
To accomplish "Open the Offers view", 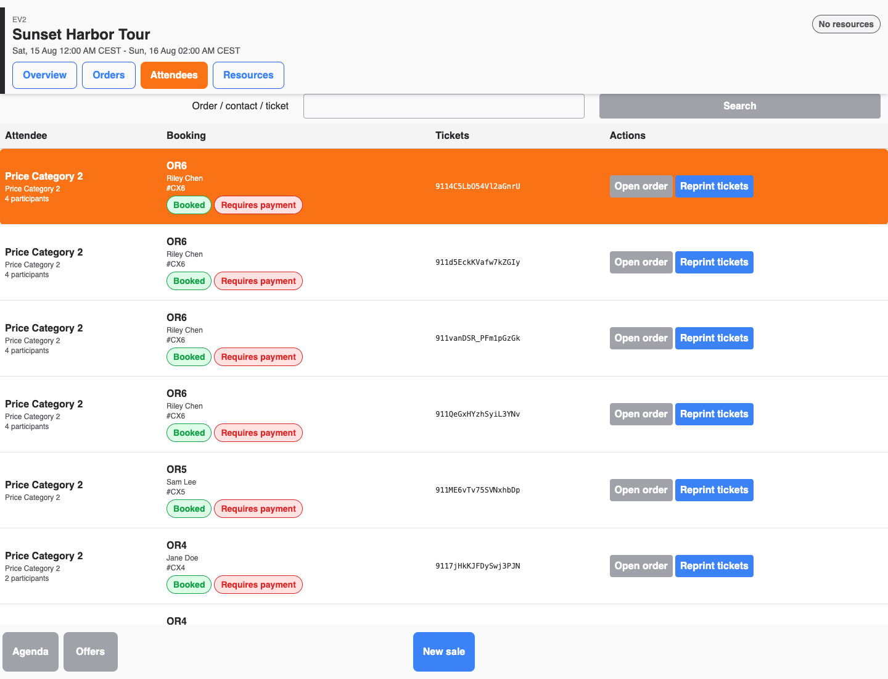I will [90, 652].
